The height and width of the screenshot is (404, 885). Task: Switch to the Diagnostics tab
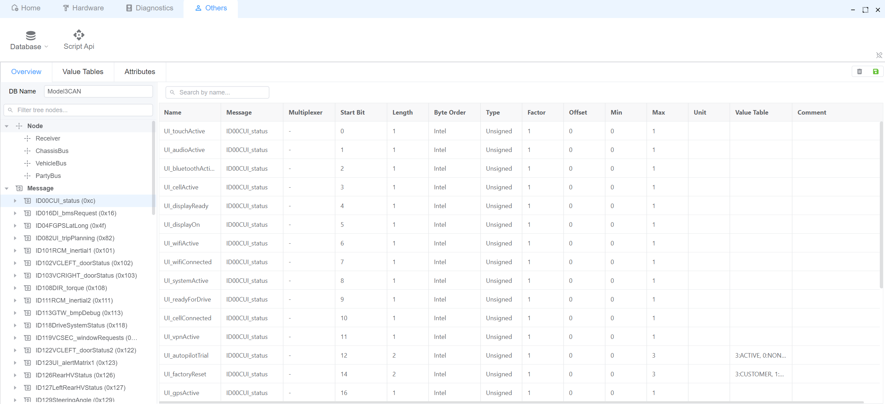click(x=149, y=8)
